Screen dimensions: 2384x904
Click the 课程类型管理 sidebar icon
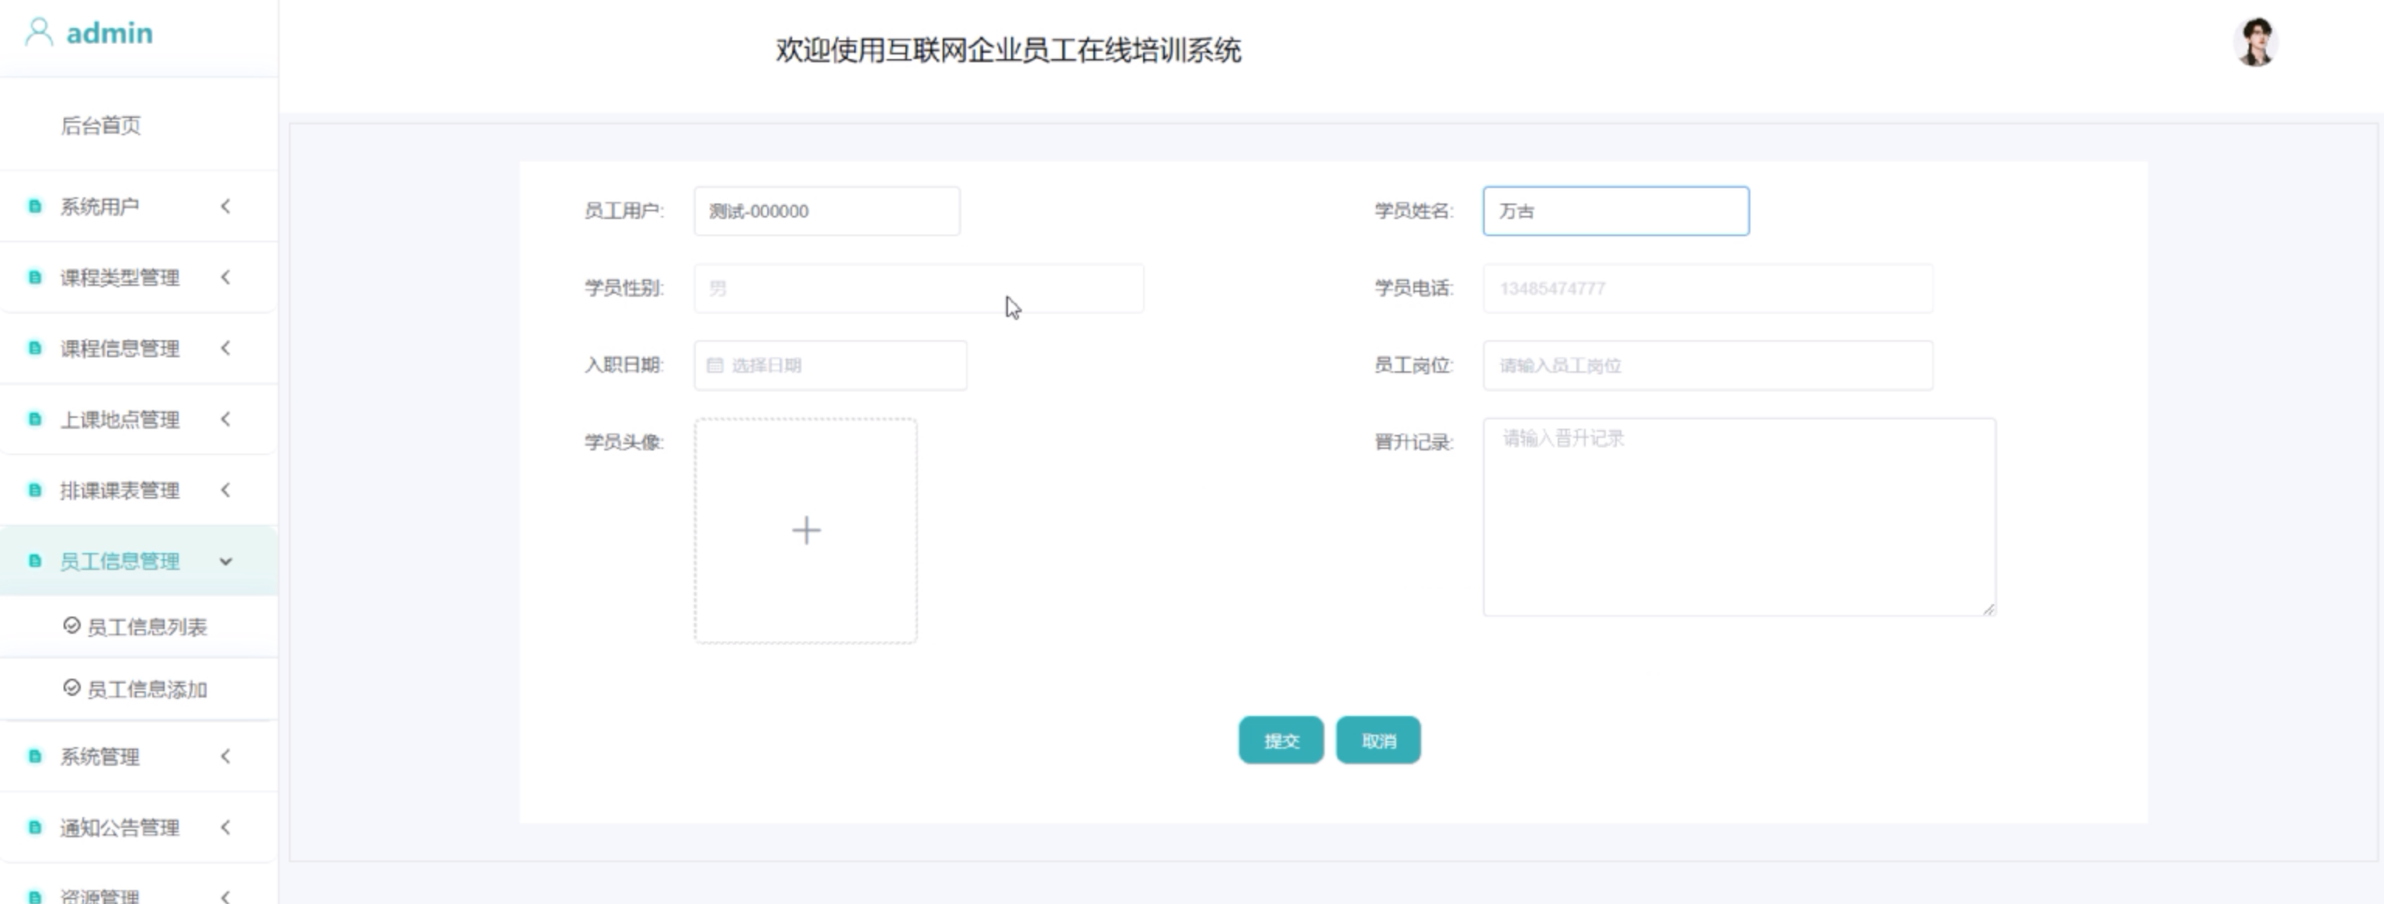pos(35,277)
